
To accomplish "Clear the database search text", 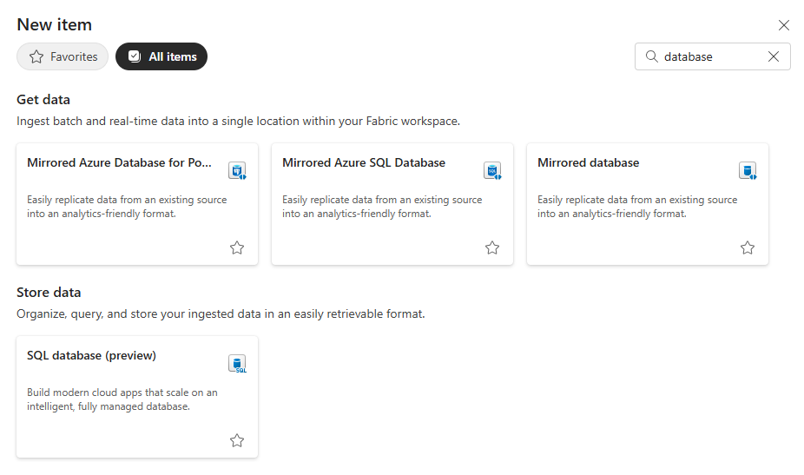I will tap(774, 56).
